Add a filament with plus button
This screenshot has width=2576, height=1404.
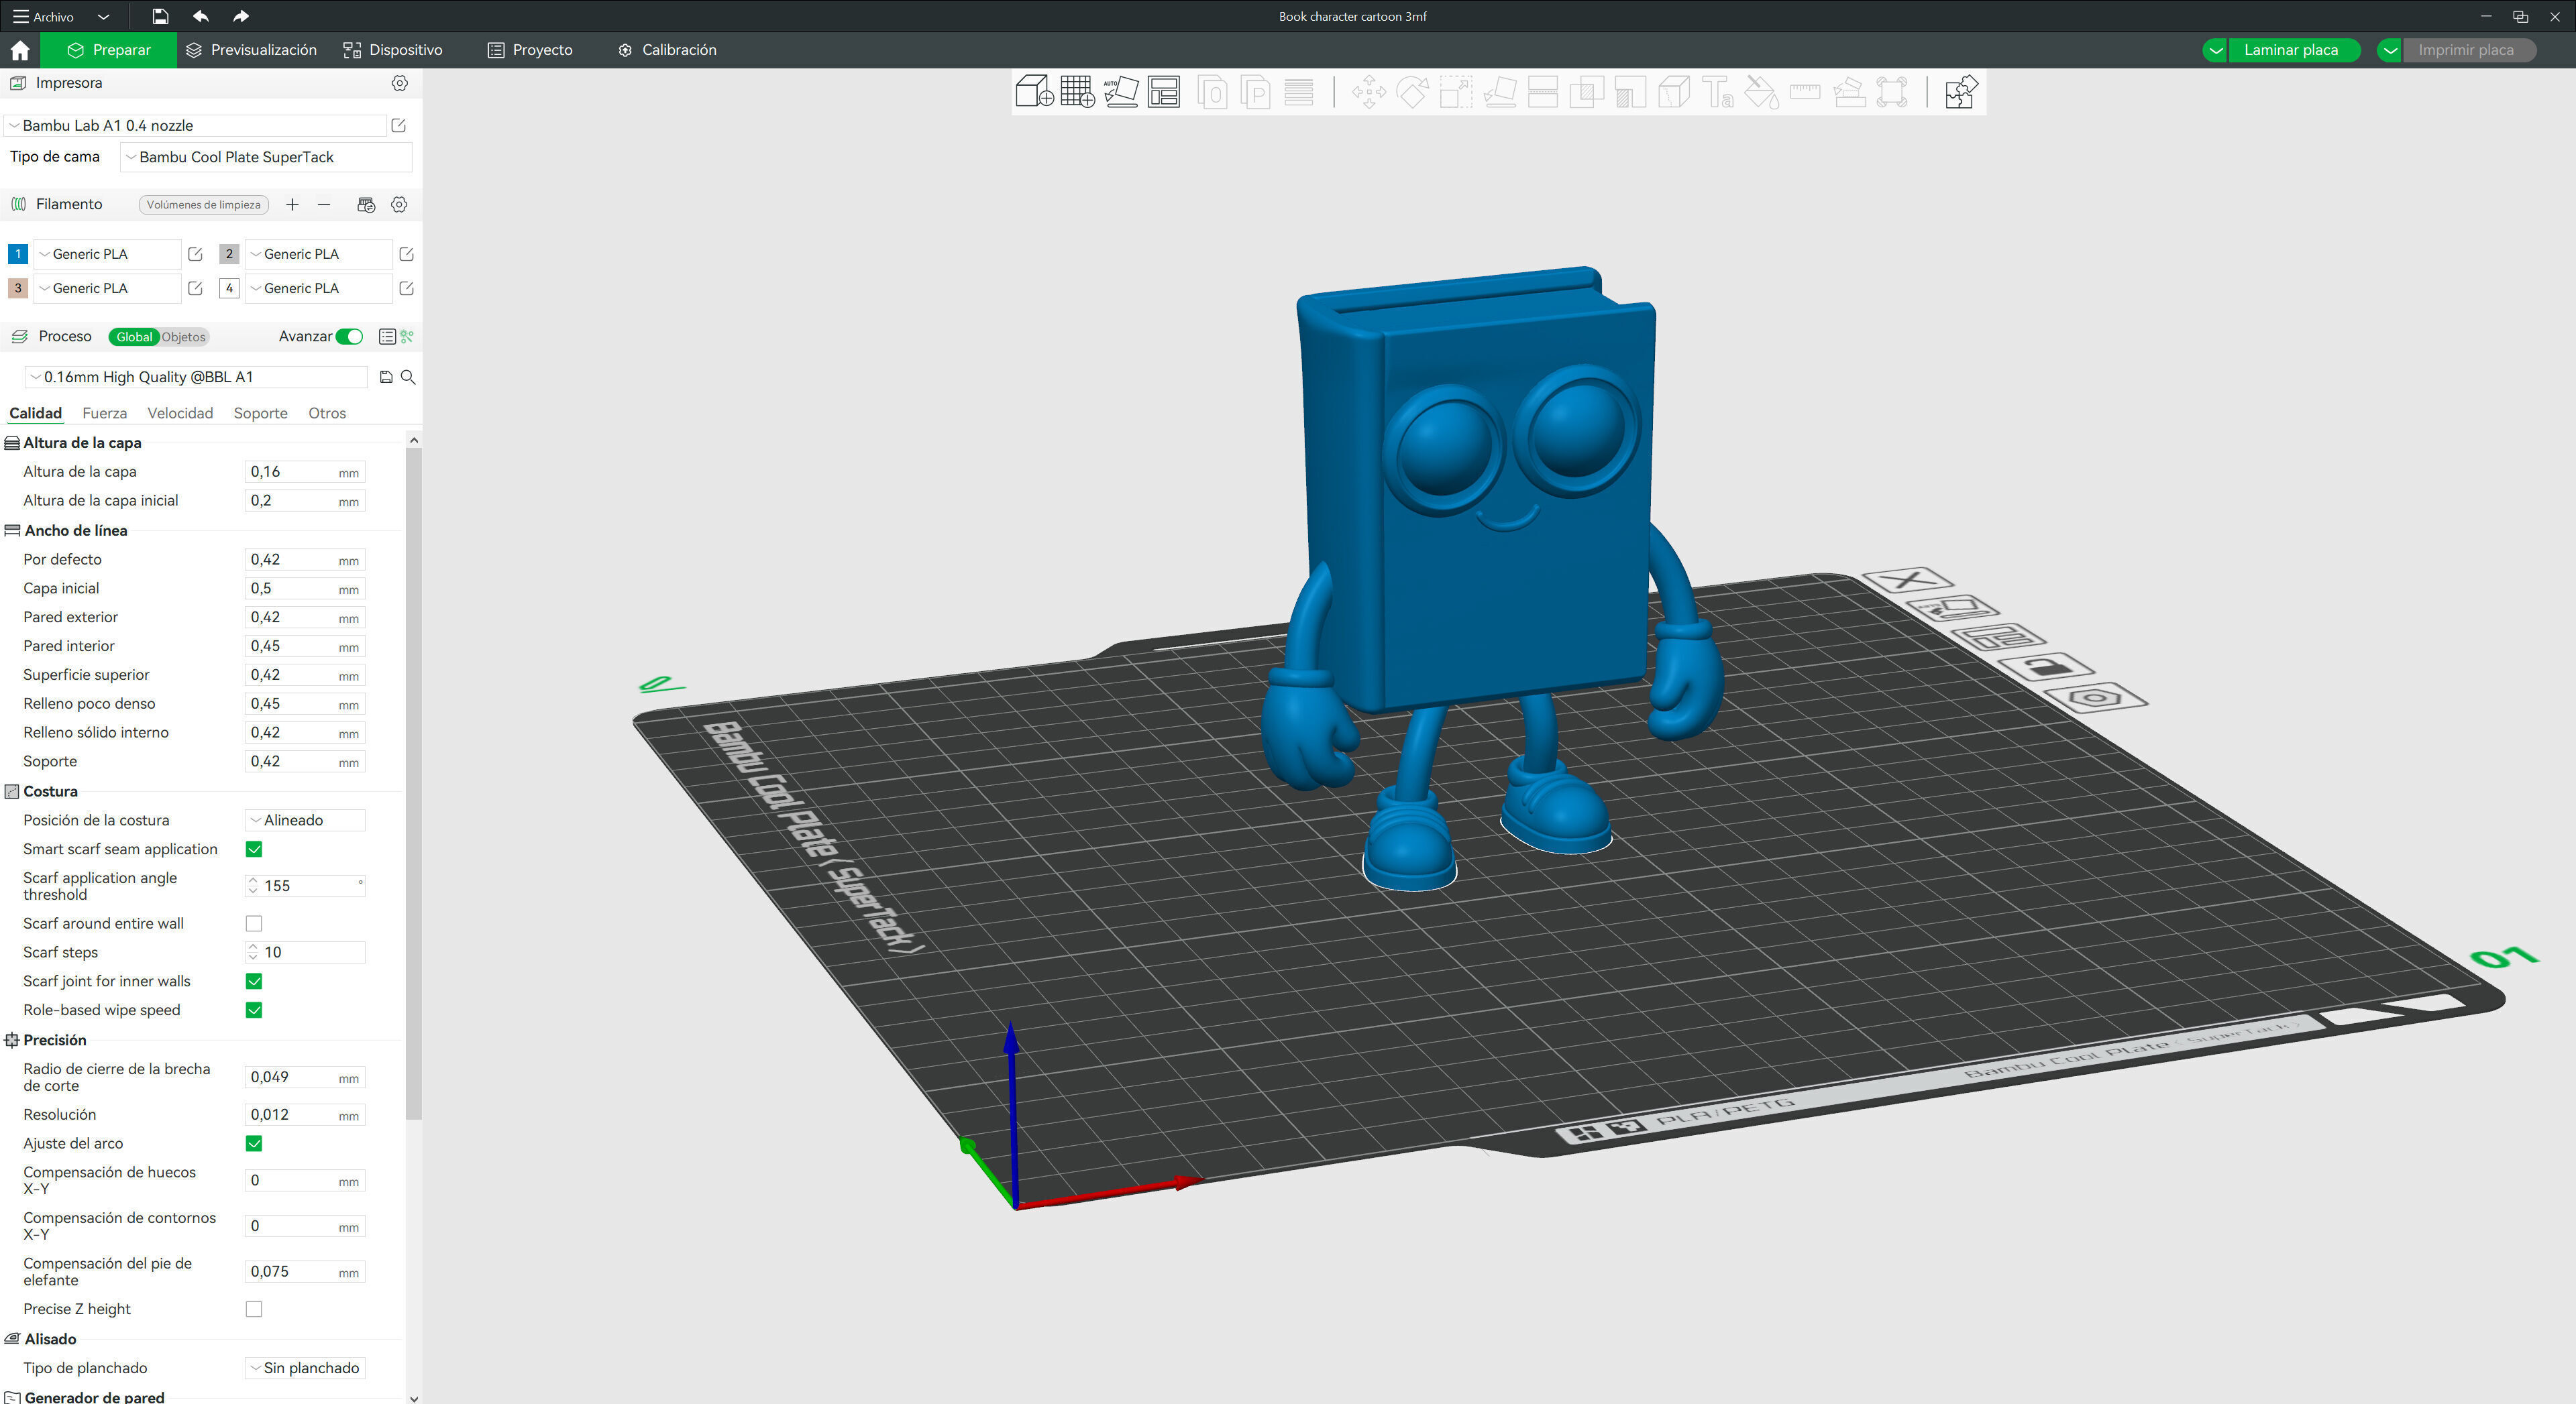292,205
